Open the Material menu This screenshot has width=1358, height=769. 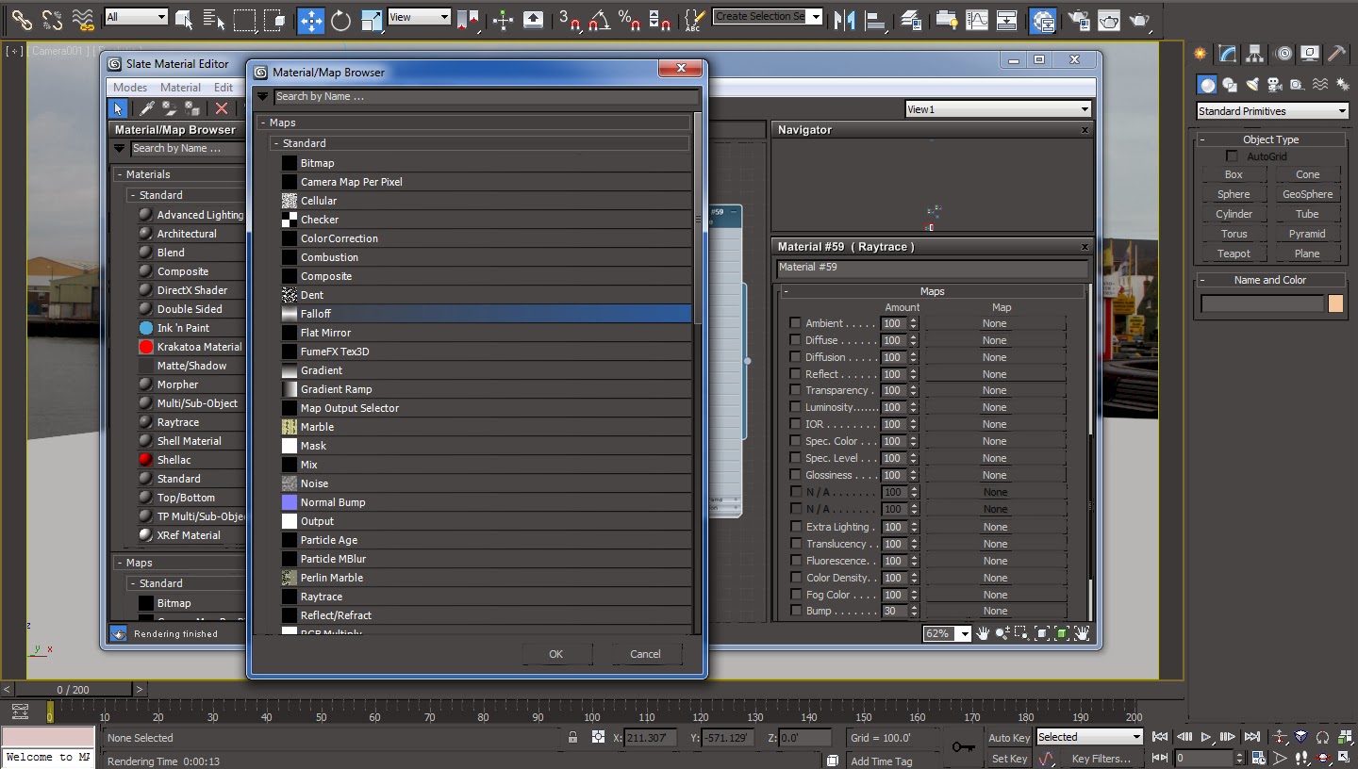[x=180, y=88]
